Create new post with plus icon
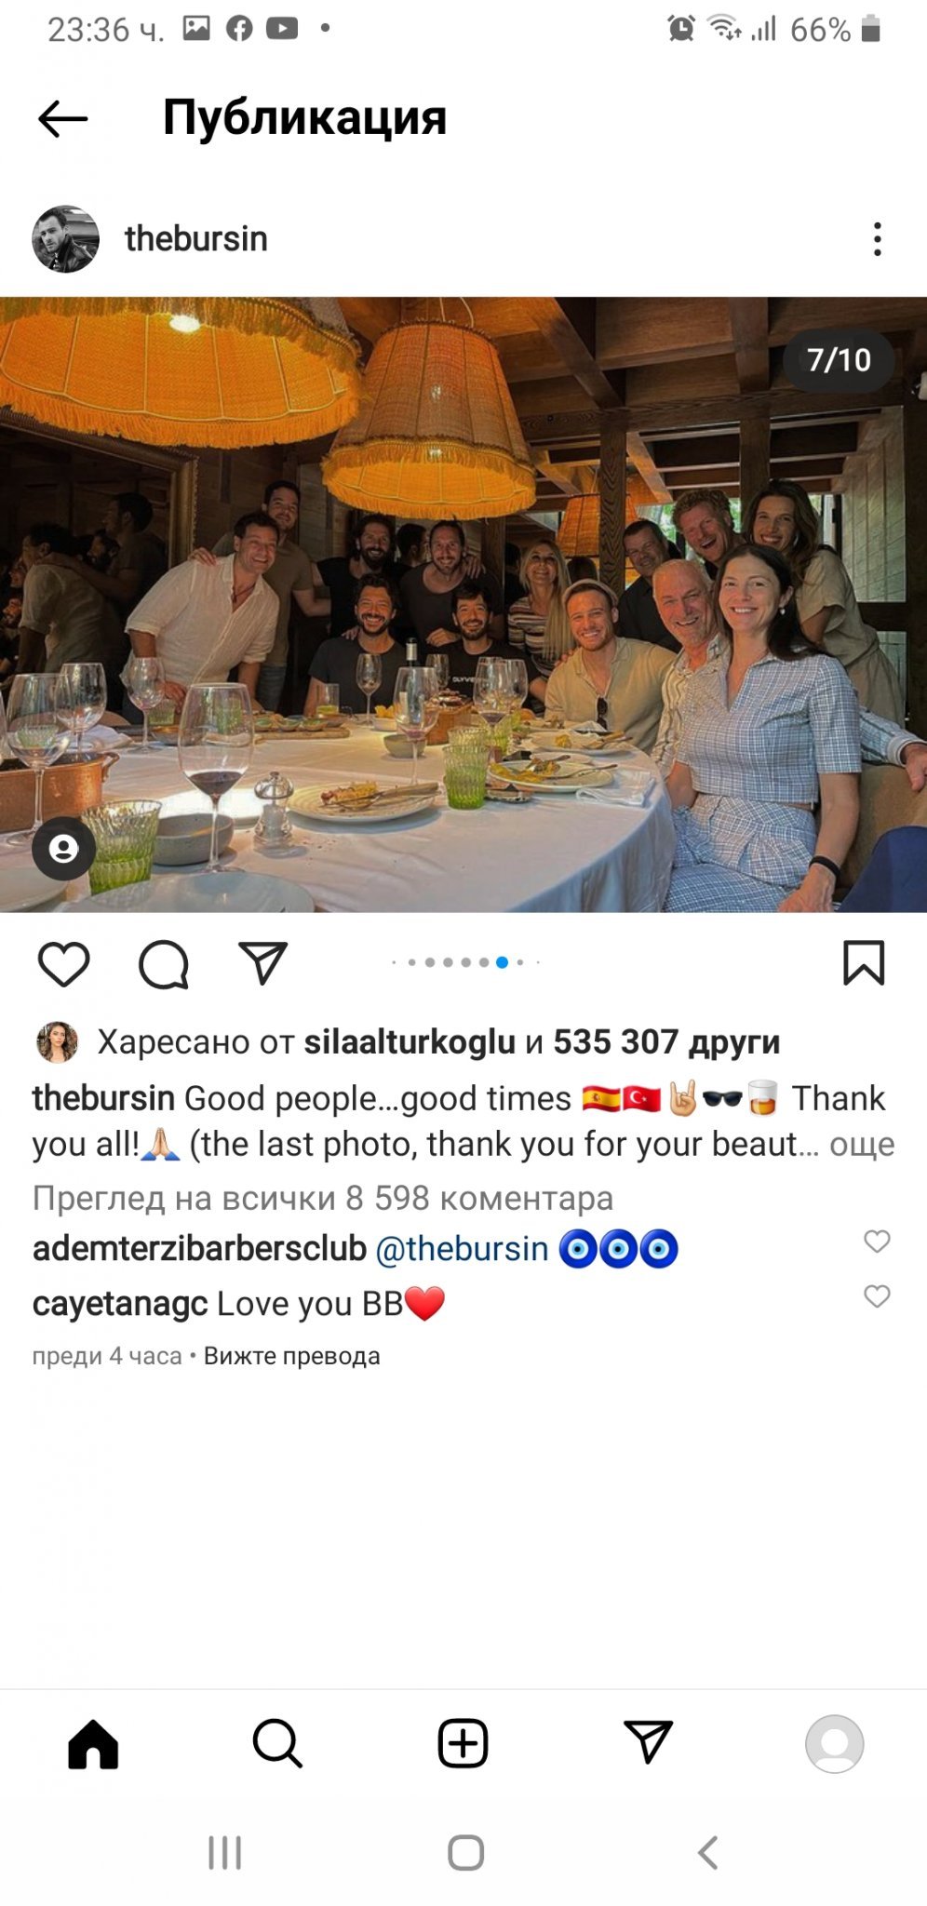This screenshot has height=1906, width=927. pyautogui.click(x=463, y=1743)
